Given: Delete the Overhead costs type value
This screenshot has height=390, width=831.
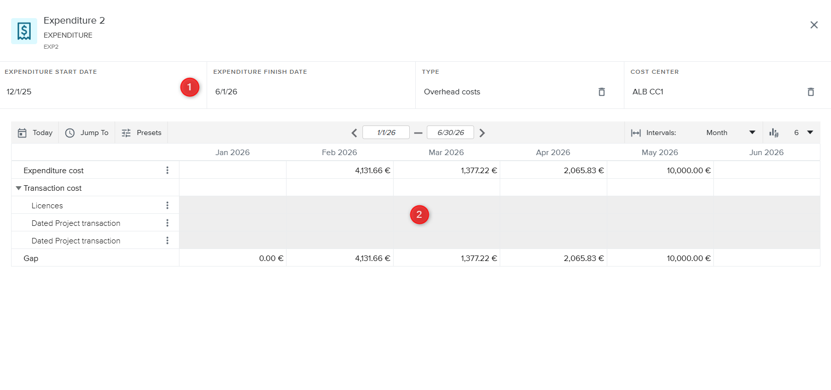Looking at the screenshot, I should pos(601,92).
